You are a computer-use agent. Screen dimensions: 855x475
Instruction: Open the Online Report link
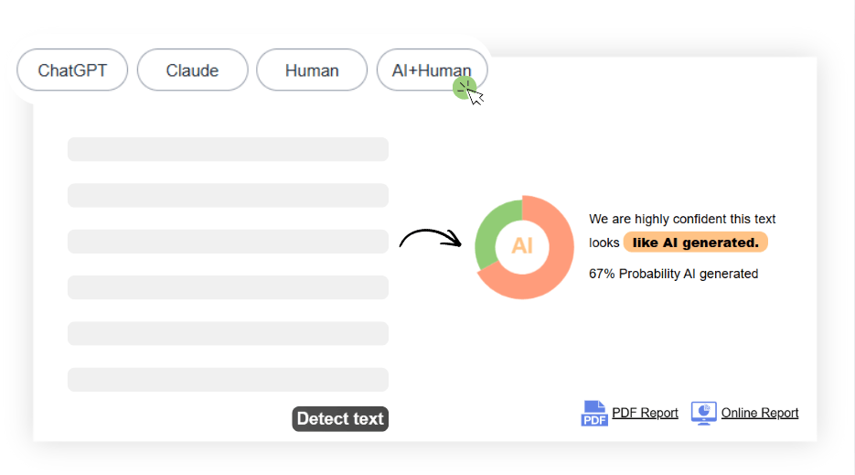click(760, 413)
